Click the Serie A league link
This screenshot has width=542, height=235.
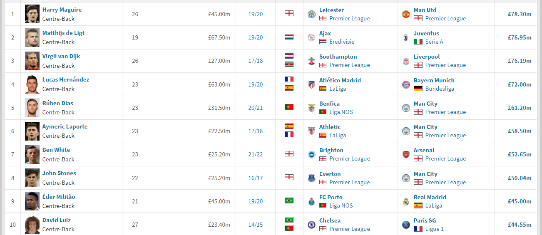point(434,42)
